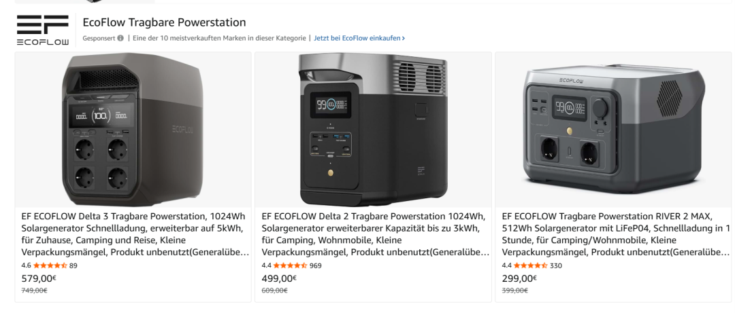Viewport: 735px width, 313px height.
Task: Click the star rating icons for RIVER 2 MAX
Action: (x=531, y=265)
